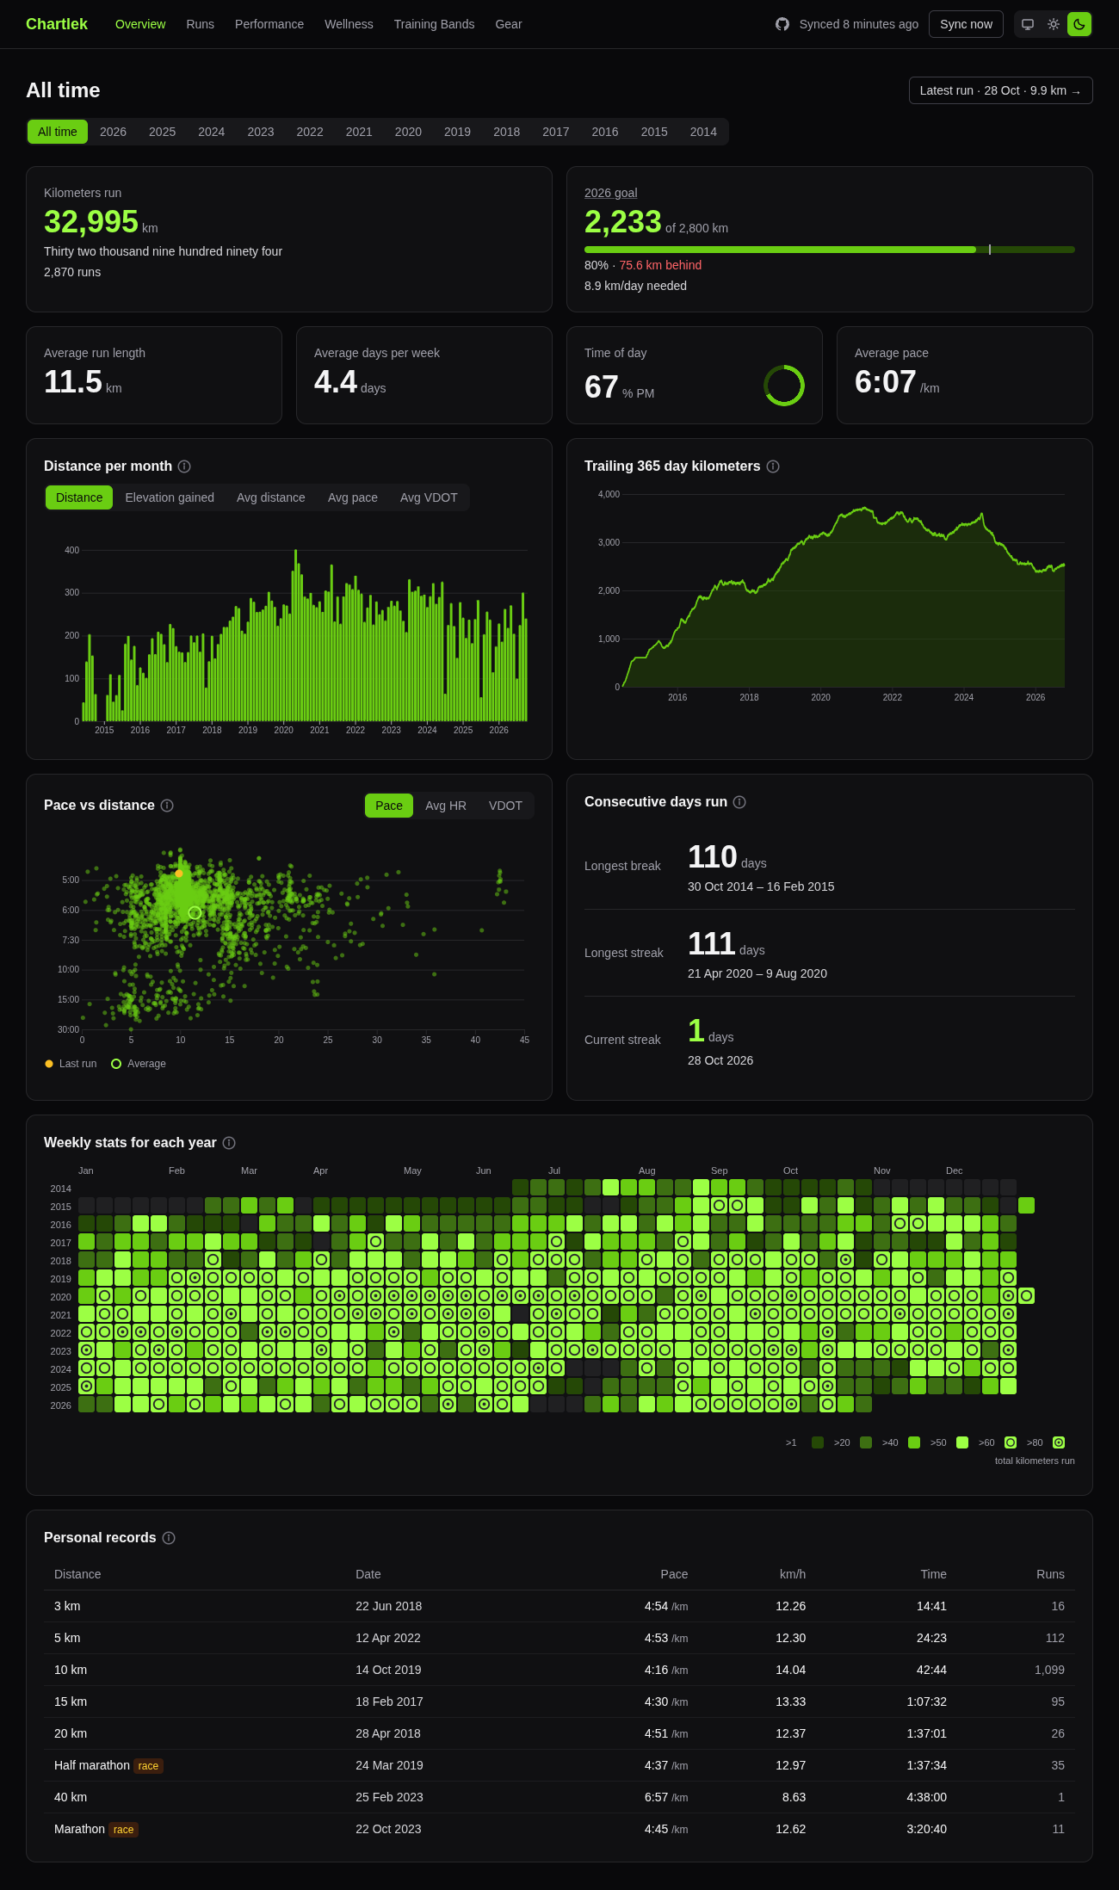Open the Gear nav item
The height and width of the screenshot is (1890, 1119).
pos(509,24)
